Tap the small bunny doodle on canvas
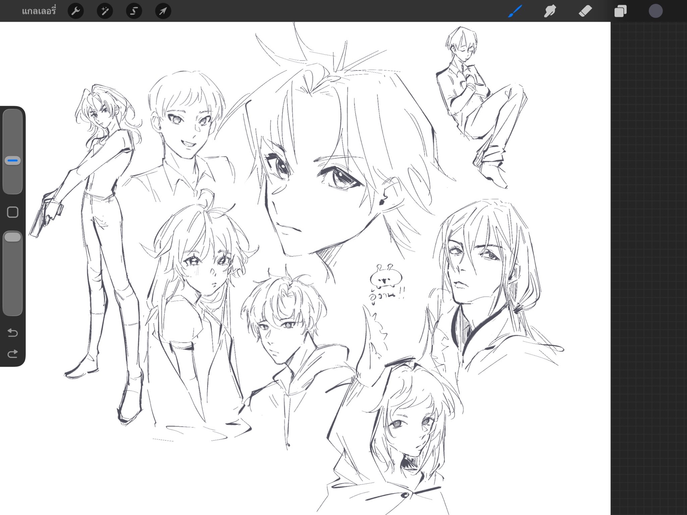Viewport: 687px width, 515px height. pos(386,278)
